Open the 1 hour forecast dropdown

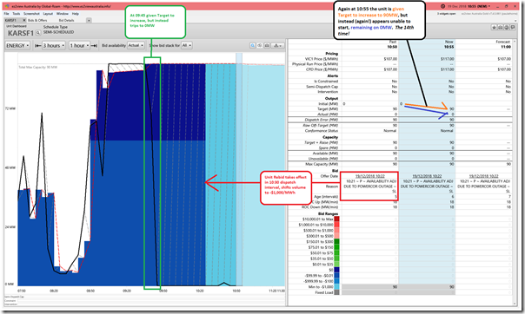click(80, 45)
